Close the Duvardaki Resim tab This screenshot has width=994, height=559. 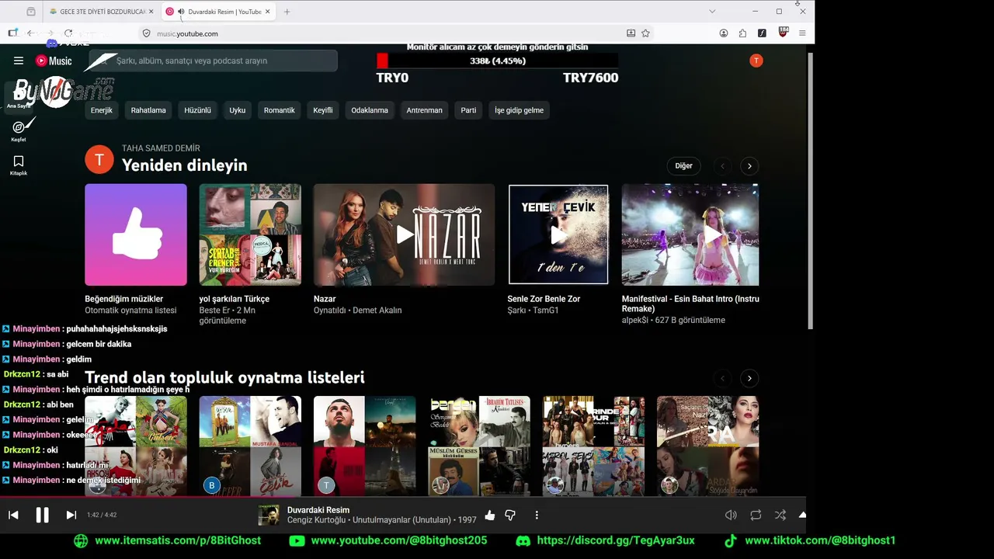click(268, 12)
